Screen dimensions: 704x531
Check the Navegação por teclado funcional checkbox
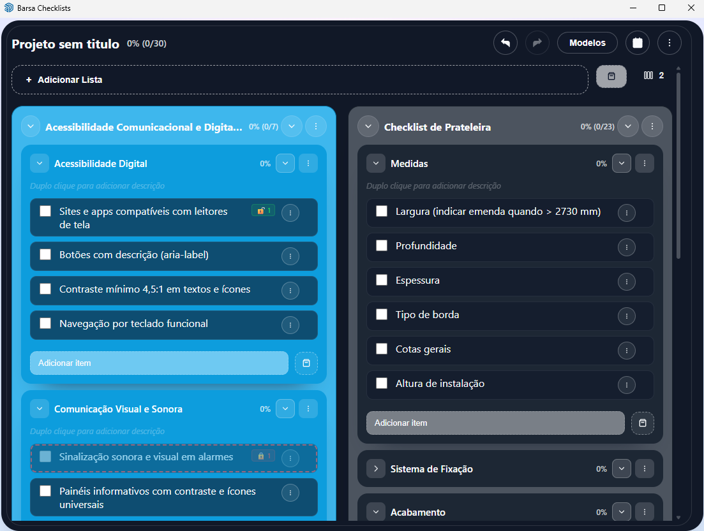[x=45, y=323]
